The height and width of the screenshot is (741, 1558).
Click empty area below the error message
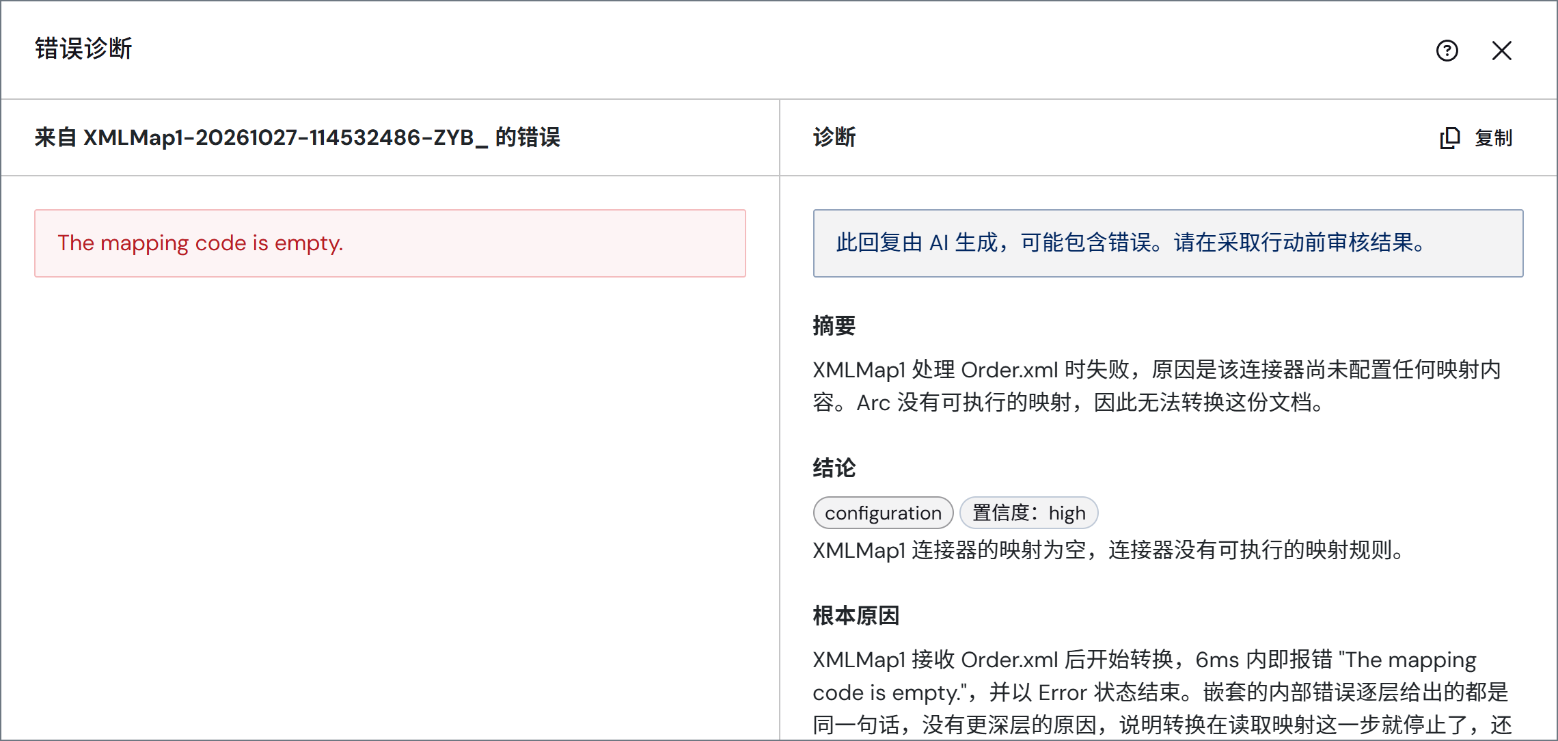tap(390, 506)
